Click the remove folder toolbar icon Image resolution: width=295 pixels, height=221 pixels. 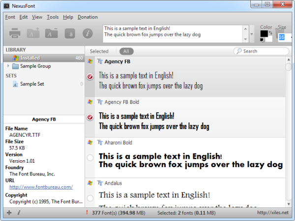pos(51,34)
